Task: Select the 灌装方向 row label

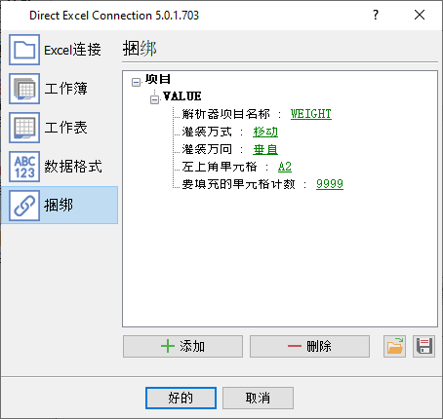Action: 207,149
